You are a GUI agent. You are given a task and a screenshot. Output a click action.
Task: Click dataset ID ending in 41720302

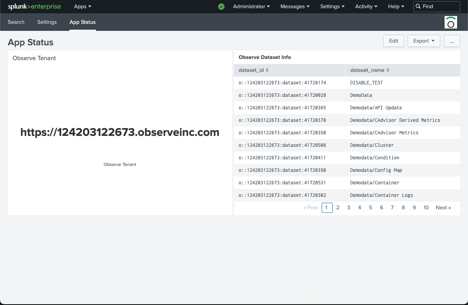point(282,195)
